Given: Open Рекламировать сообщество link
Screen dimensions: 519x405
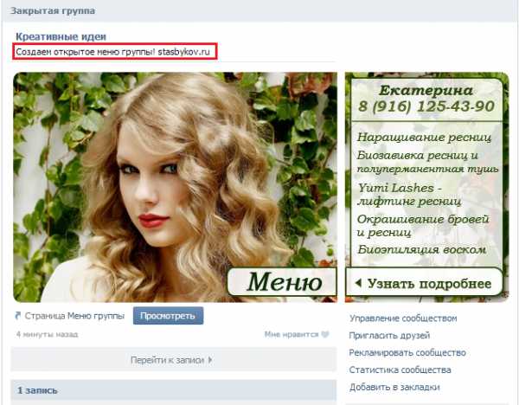Looking at the screenshot, I should pos(407,353).
